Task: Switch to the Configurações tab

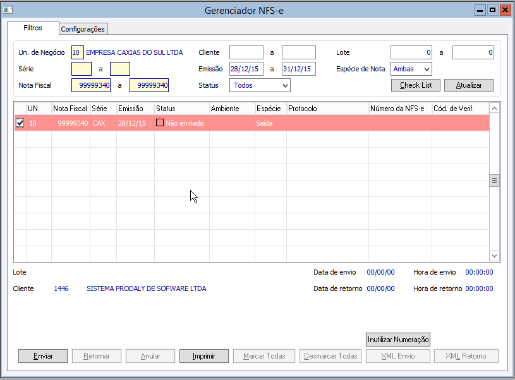Action: pos(83,29)
